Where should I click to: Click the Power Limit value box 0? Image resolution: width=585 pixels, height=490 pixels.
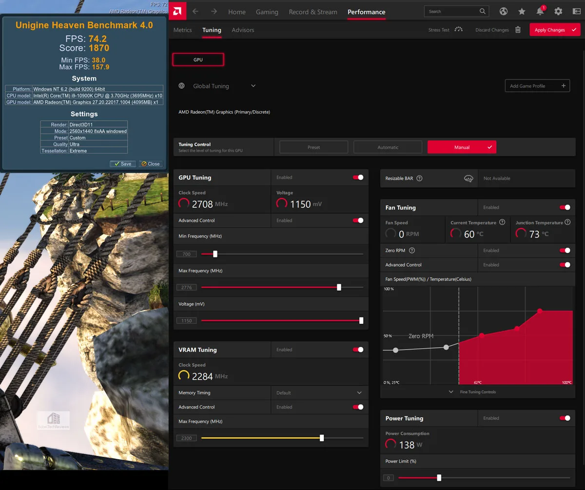[x=389, y=478]
